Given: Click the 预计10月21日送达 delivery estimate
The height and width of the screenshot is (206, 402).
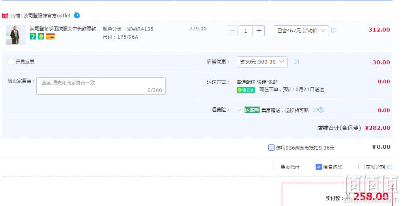Looking at the screenshot, I should tap(303, 90).
